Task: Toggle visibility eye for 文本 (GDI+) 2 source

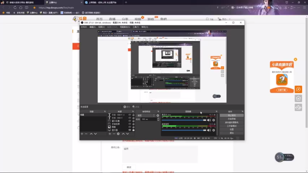Action: tap(130, 115)
